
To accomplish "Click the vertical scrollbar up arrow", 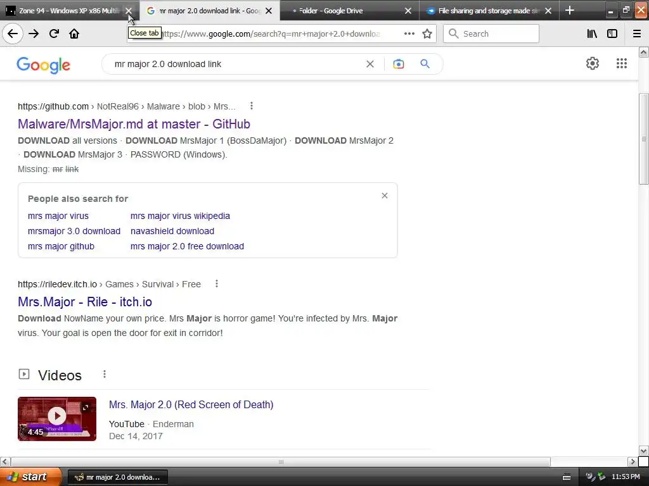I will pos(643,52).
